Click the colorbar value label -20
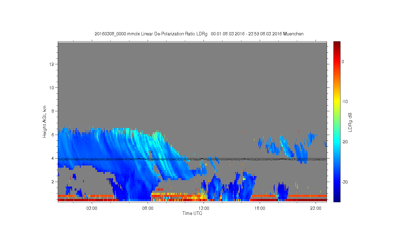 pyautogui.click(x=345, y=142)
